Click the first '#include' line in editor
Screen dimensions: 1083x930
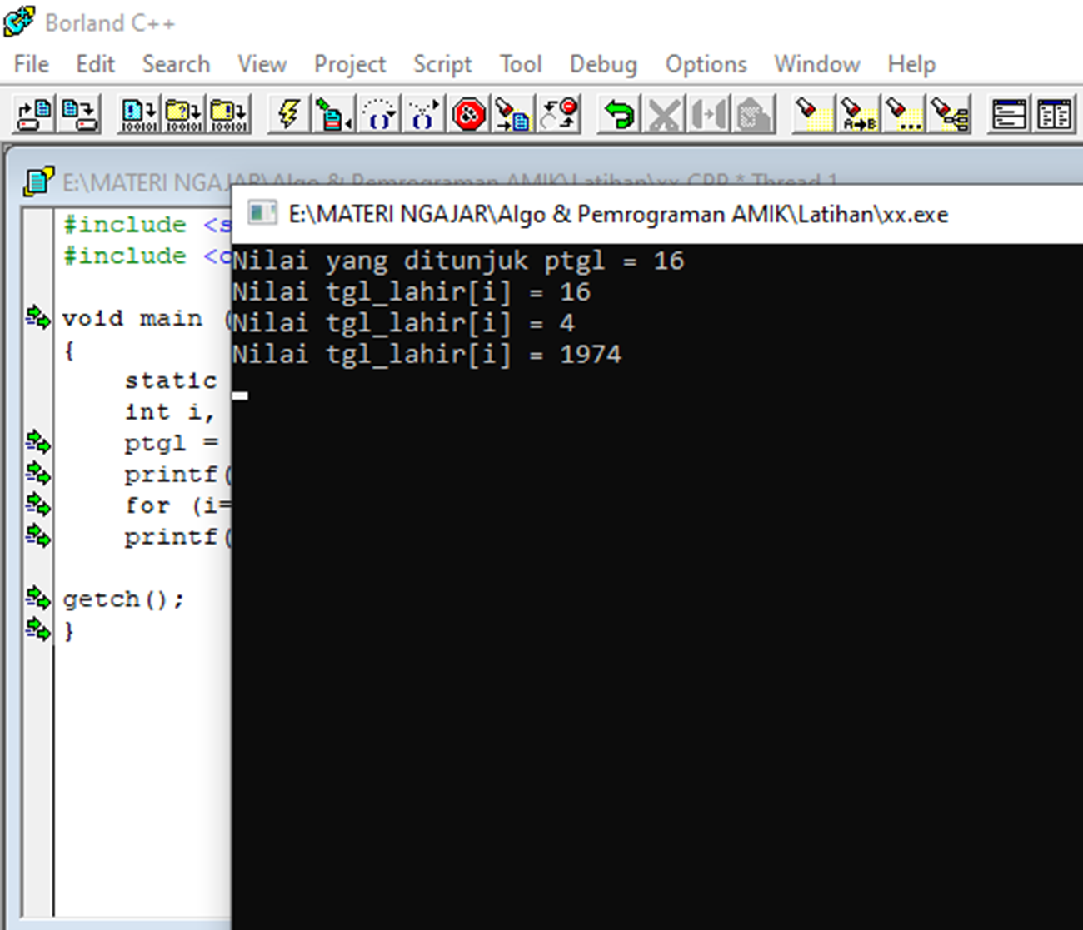coord(147,225)
